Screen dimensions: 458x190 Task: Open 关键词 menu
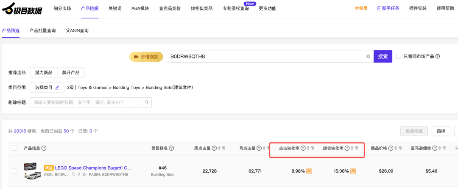click(115, 8)
